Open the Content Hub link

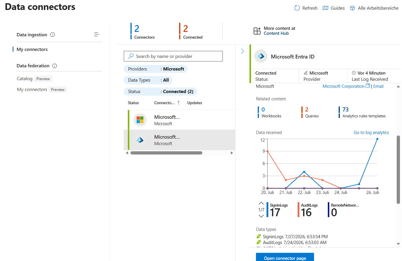[276, 33]
